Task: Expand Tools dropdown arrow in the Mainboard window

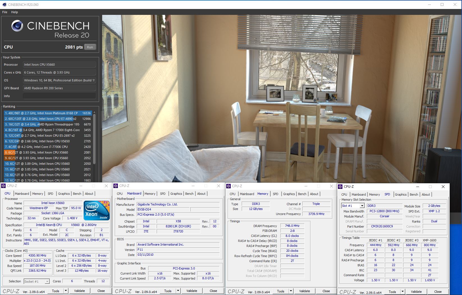Action: point(178,291)
